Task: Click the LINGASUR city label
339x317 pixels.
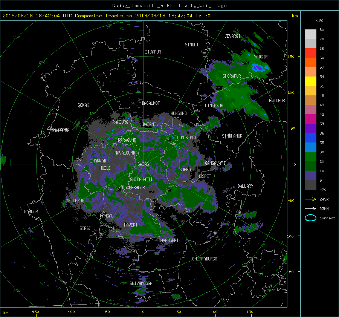Action: click(214, 106)
